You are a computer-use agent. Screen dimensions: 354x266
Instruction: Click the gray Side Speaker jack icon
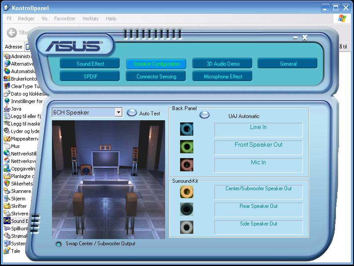(x=187, y=227)
